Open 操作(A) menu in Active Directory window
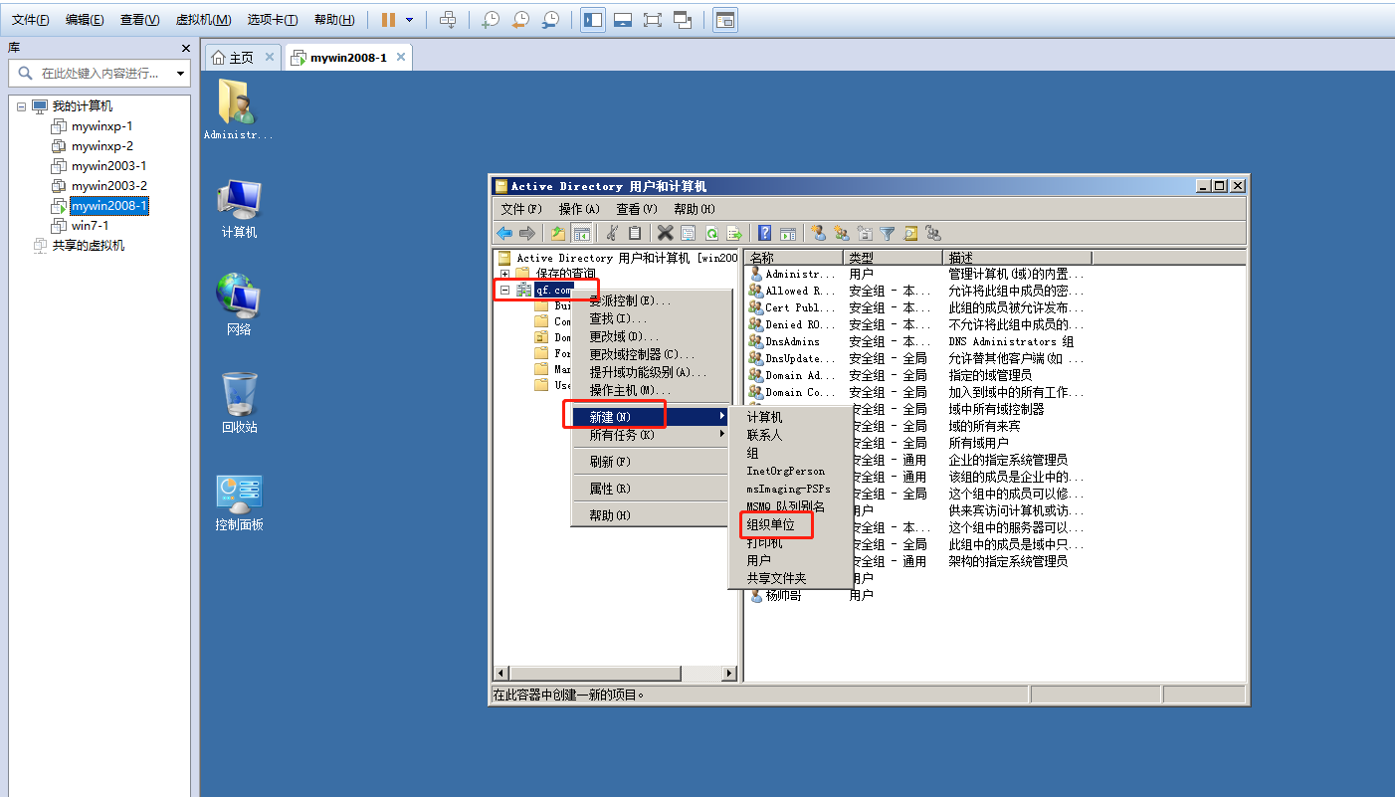Viewport: 1395px width, 797px height. pos(579,209)
